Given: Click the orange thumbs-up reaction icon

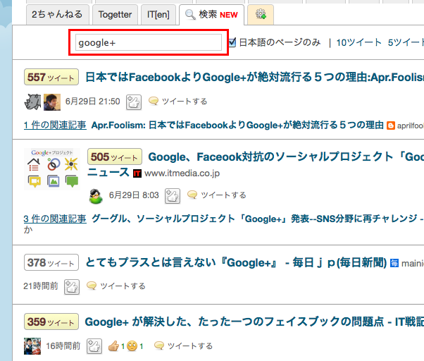Looking at the screenshot, I should (113, 346).
